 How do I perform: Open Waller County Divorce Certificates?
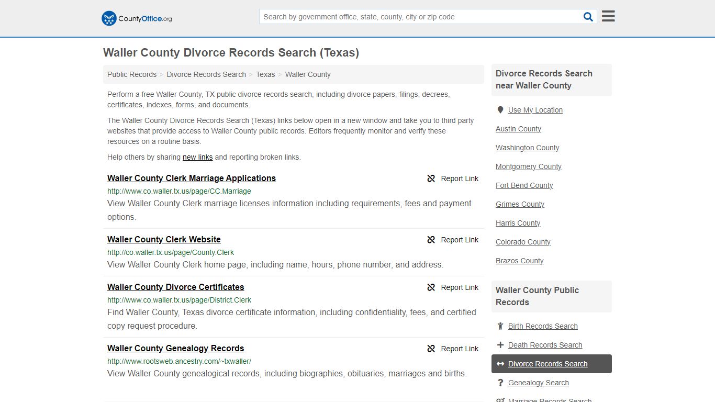pos(176,287)
